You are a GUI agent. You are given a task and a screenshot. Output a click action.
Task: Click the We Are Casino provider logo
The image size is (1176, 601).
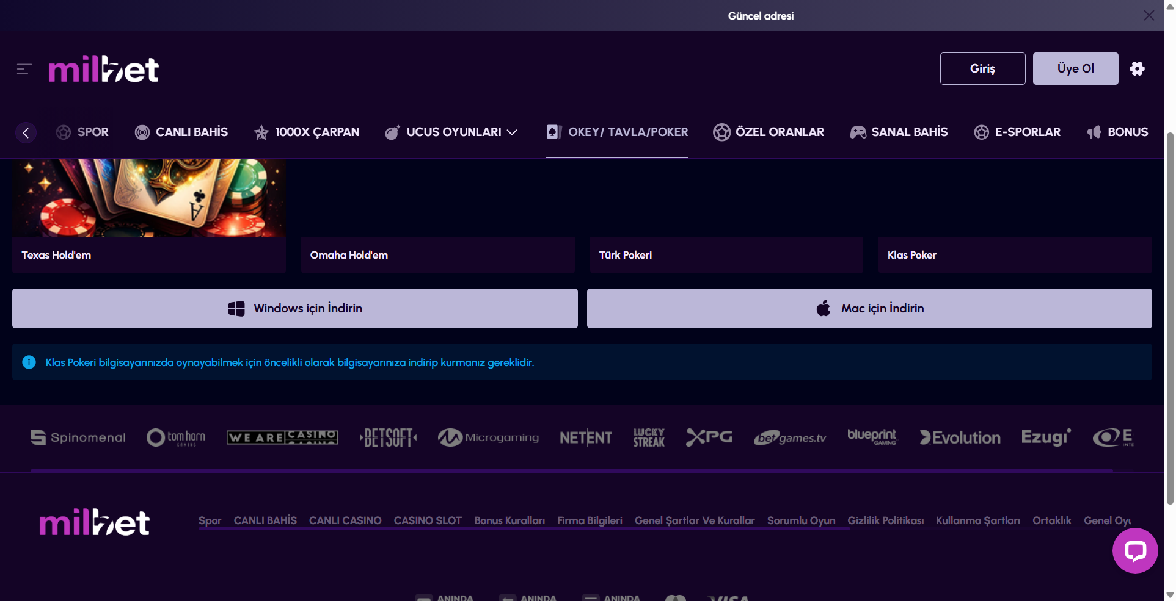pos(282,437)
